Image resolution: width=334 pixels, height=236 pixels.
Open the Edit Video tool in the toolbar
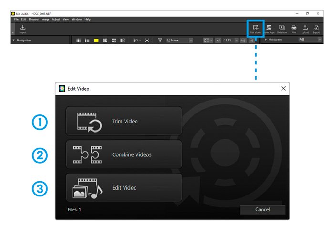click(256, 29)
